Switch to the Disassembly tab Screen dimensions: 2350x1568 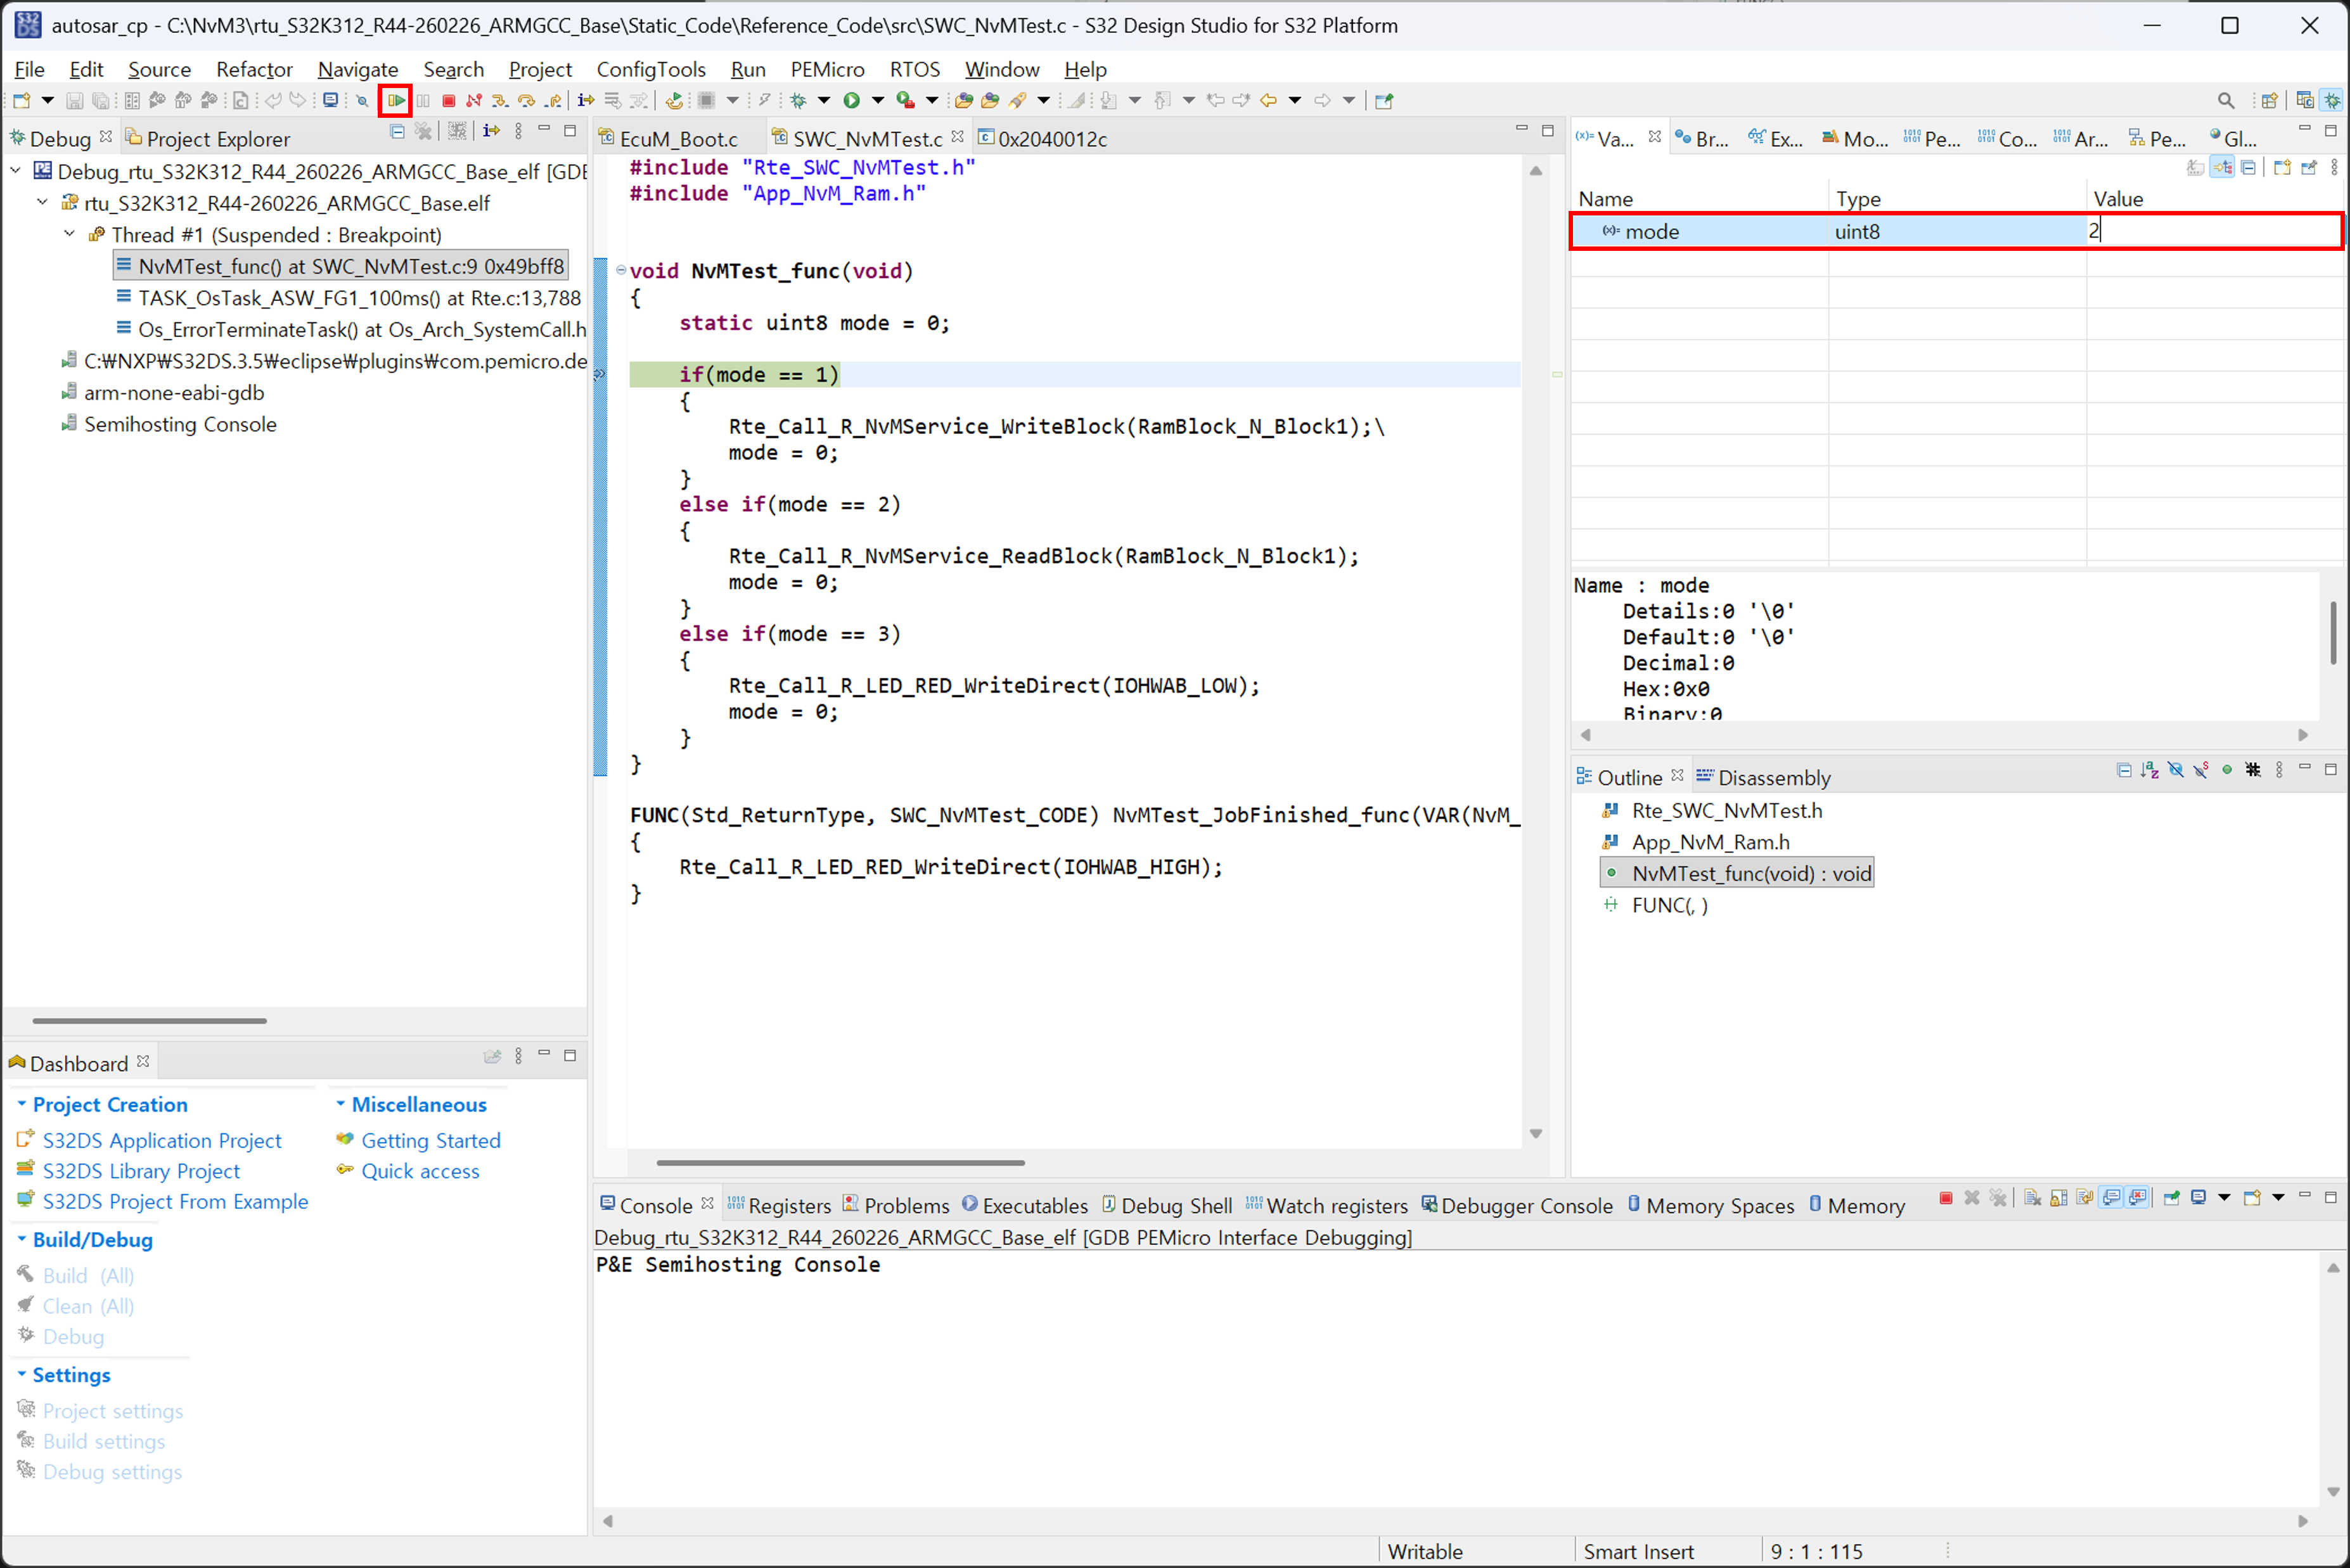pyautogui.click(x=1764, y=777)
